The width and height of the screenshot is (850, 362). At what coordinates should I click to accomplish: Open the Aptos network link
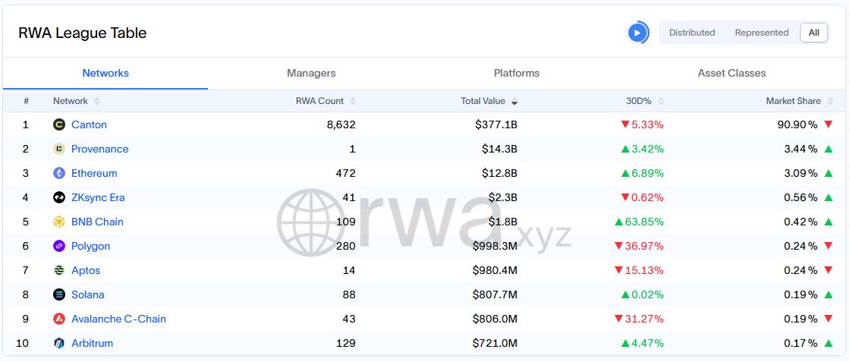[86, 270]
